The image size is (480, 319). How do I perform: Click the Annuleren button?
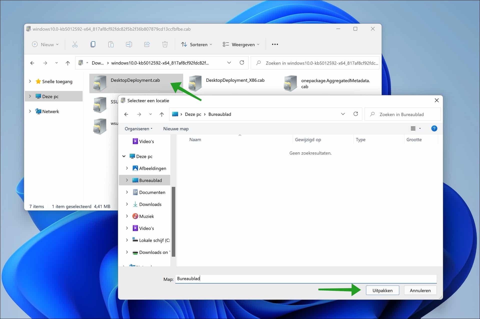click(420, 290)
